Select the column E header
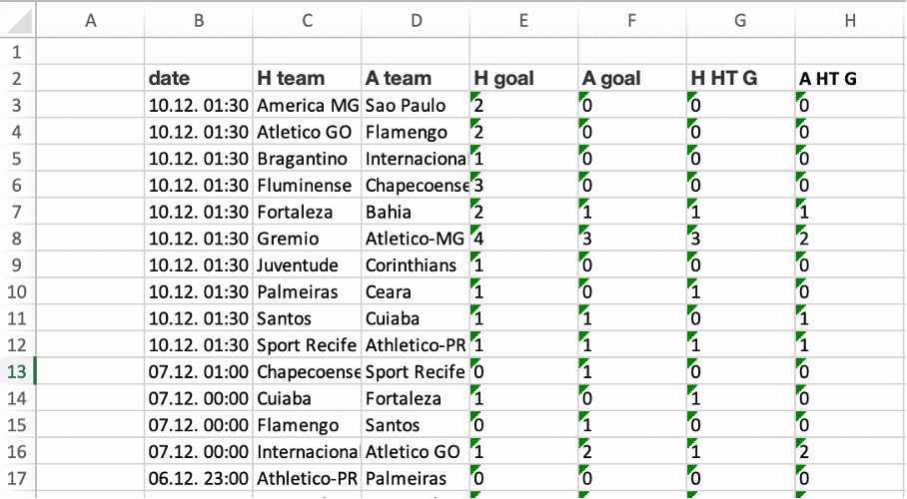The height and width of the screenshot is (499, 907). pyautogui.click(x=523, y=19)
